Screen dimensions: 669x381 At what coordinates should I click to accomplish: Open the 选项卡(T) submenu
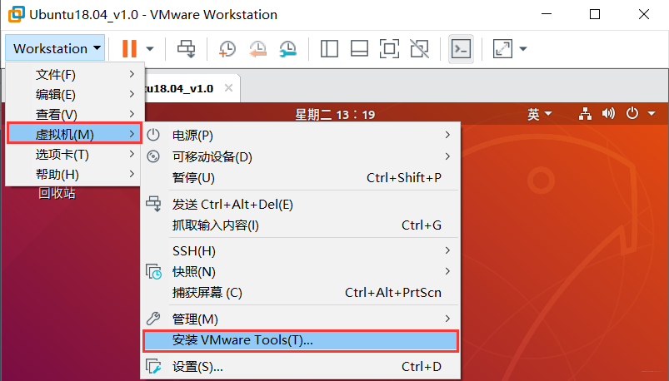point(73,154)
